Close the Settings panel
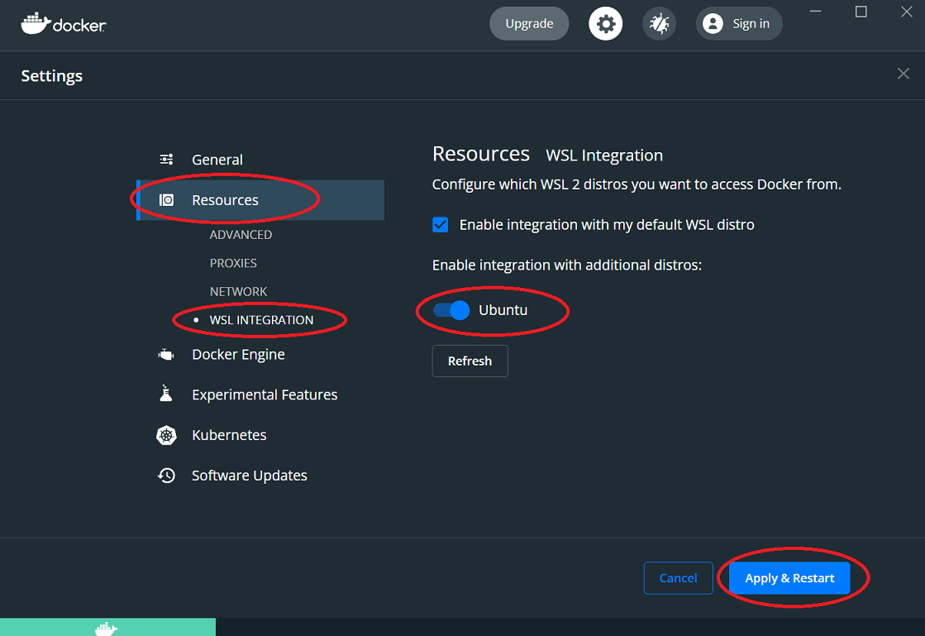 coord(904,74)
